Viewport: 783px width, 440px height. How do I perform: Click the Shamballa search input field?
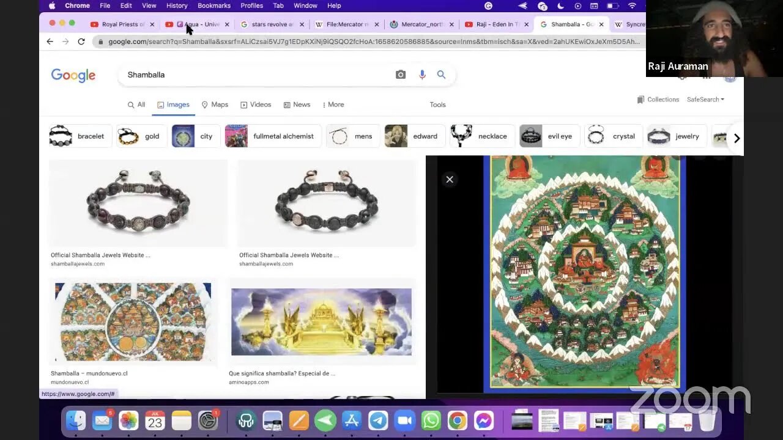click(x=257, y=75)
